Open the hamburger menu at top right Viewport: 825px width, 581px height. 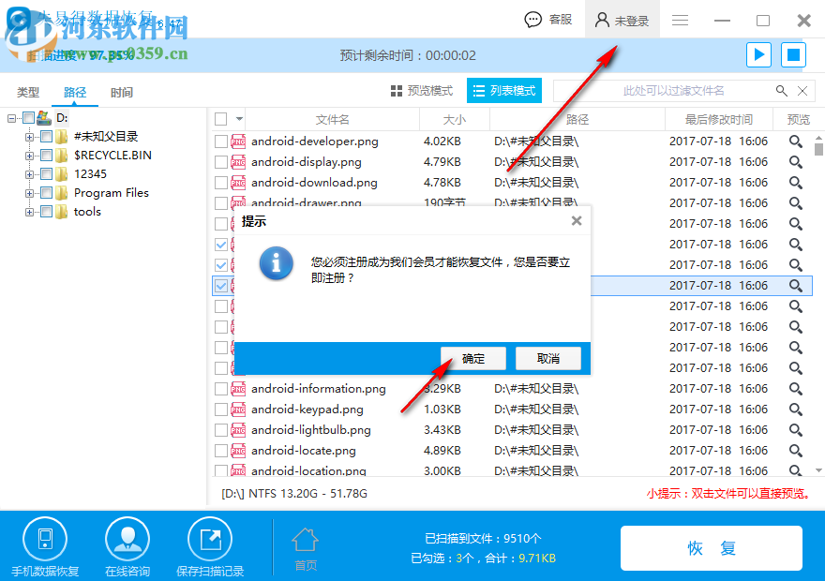pyautogui.click(x=679, y=19)
